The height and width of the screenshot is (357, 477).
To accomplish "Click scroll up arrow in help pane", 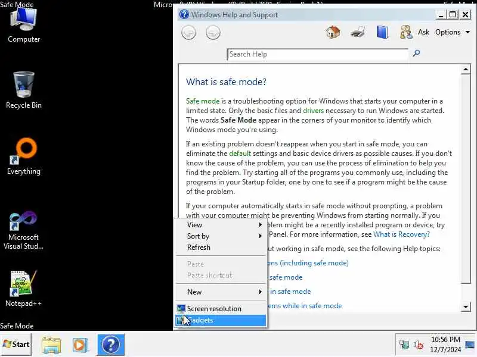I will tap(466, 70).
